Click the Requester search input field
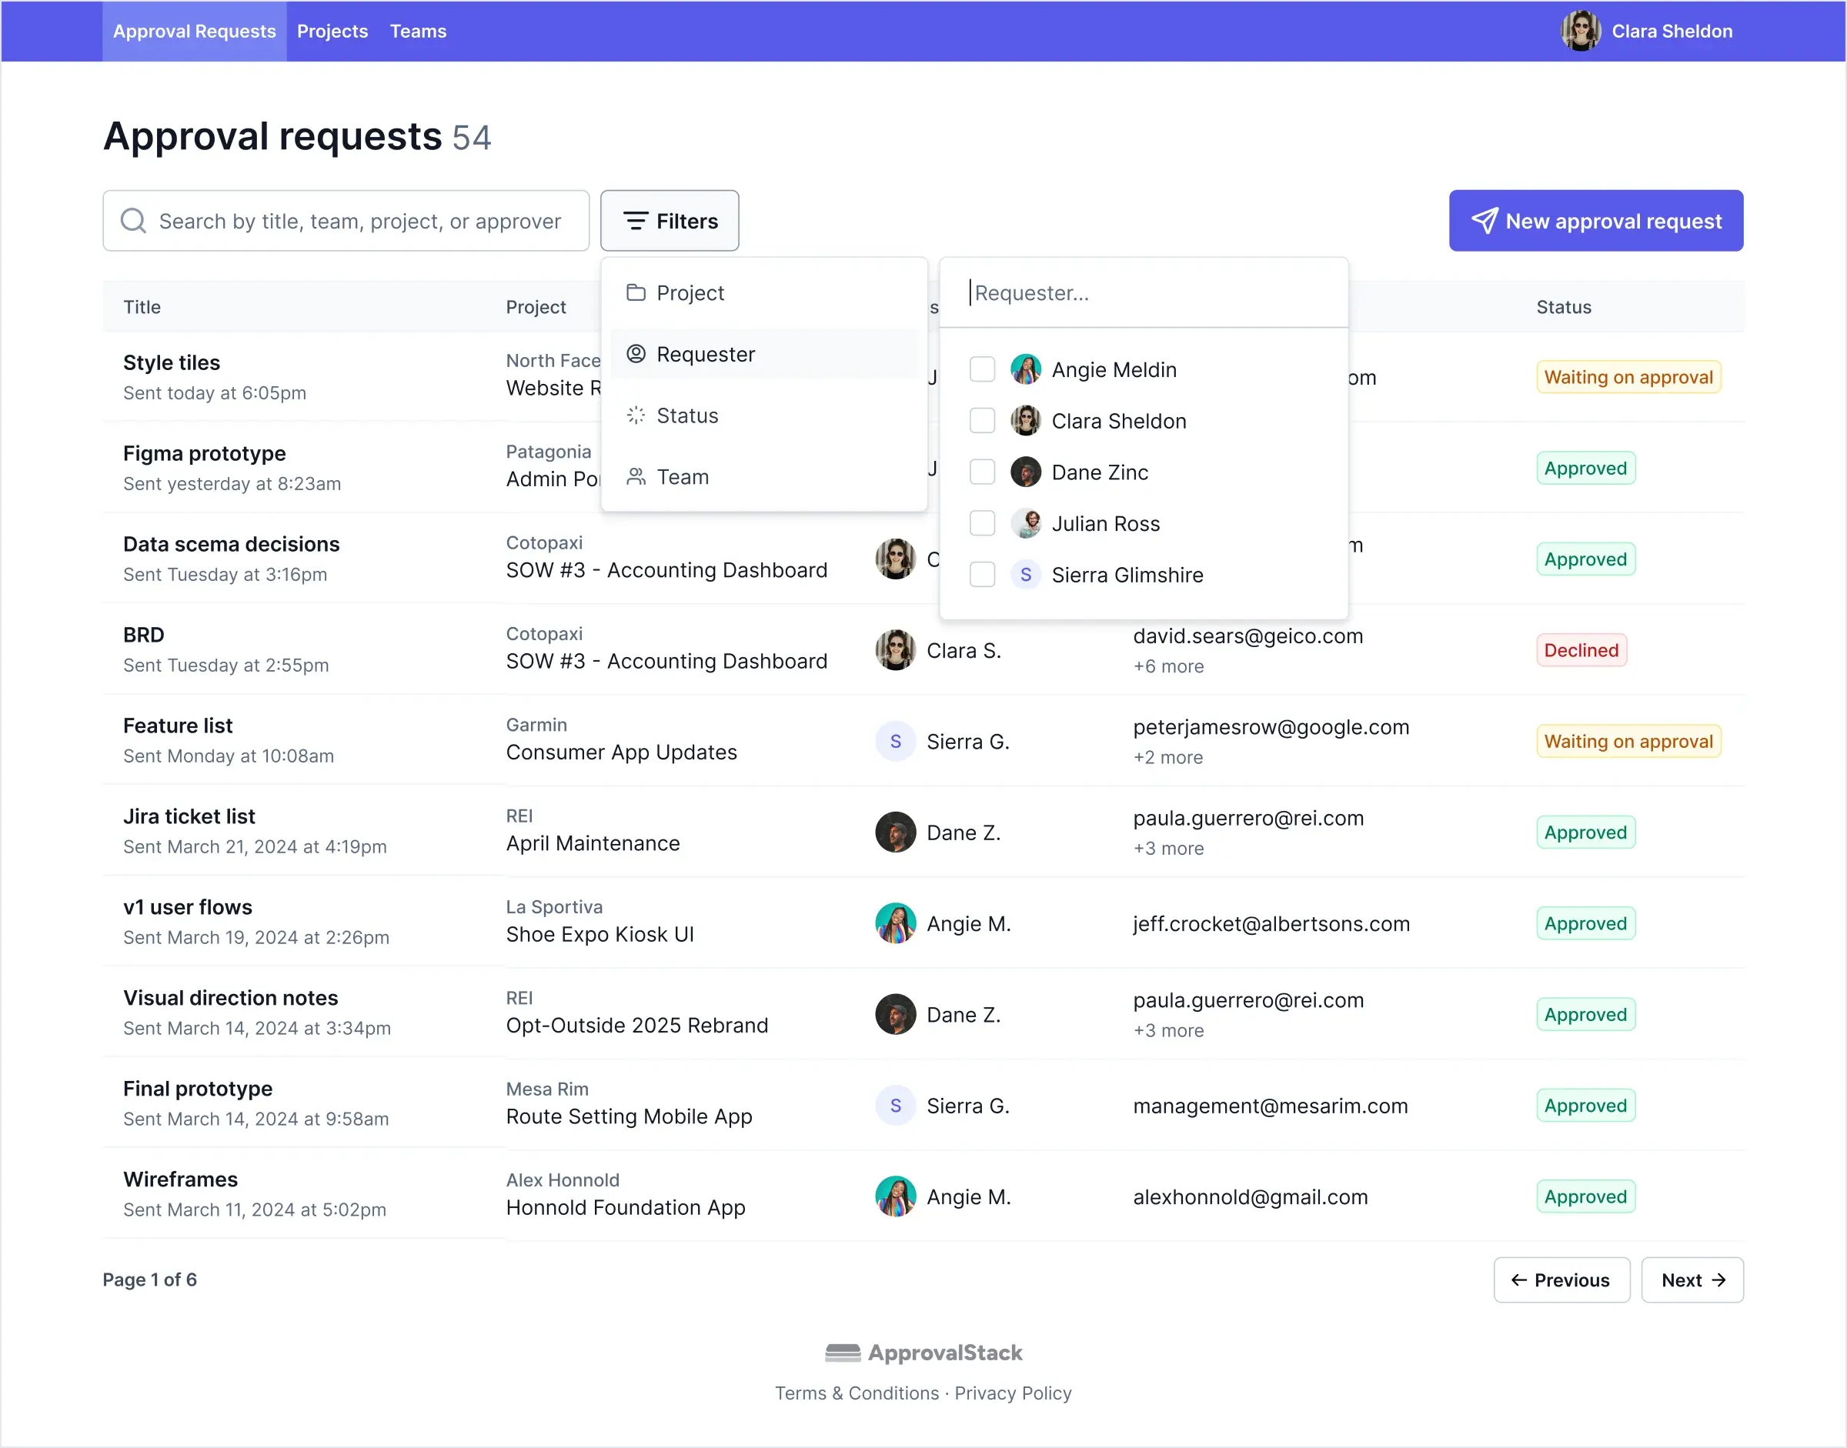Image resolution: width=1847 pixels, height=1448 pixels. [1143, 292]
